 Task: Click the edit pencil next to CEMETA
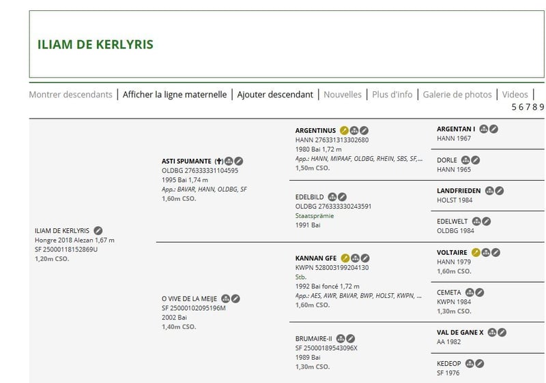(x=480, y=292)
